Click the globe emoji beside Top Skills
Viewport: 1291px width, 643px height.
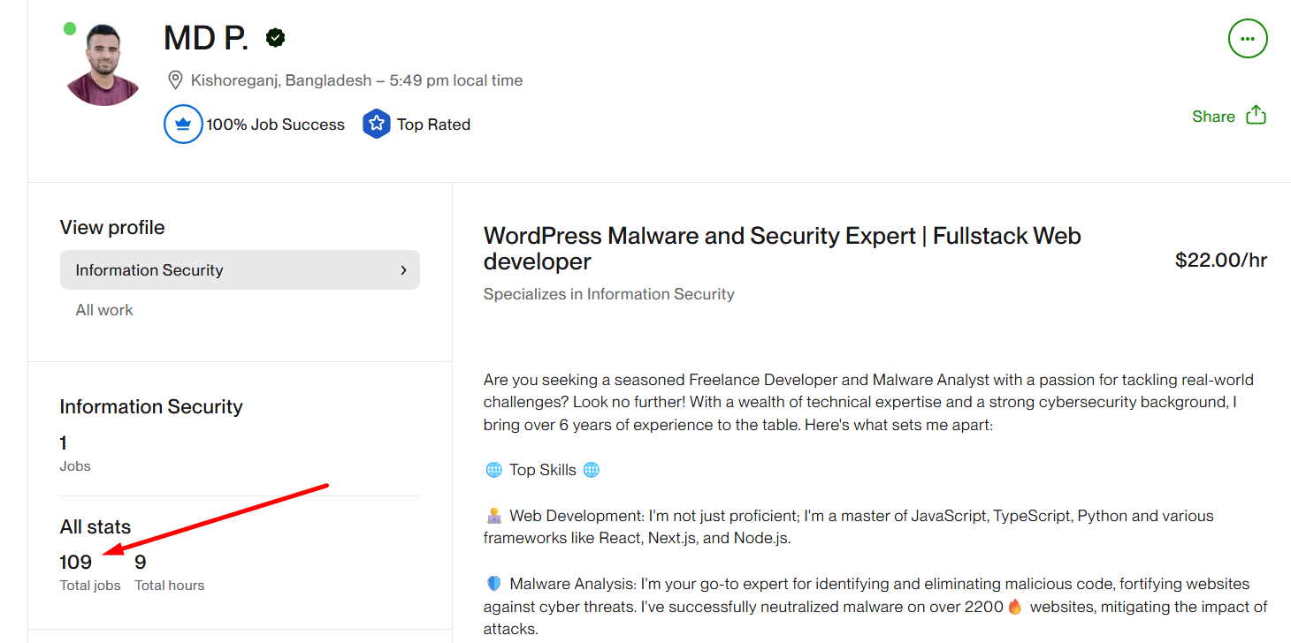coord(493,470)
